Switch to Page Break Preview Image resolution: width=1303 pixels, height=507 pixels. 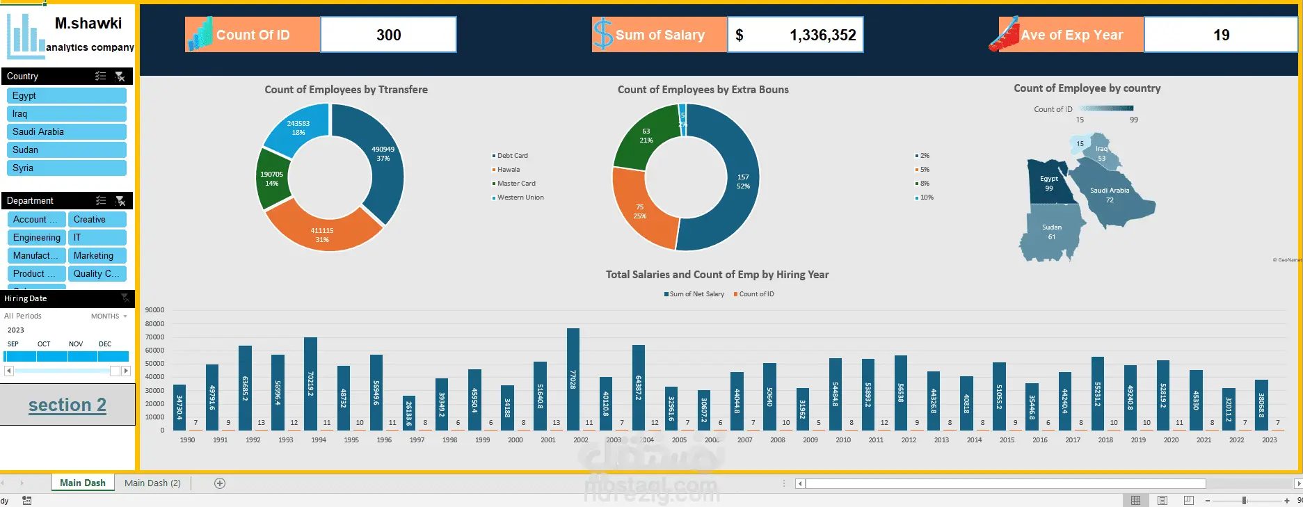[1188, 500]
